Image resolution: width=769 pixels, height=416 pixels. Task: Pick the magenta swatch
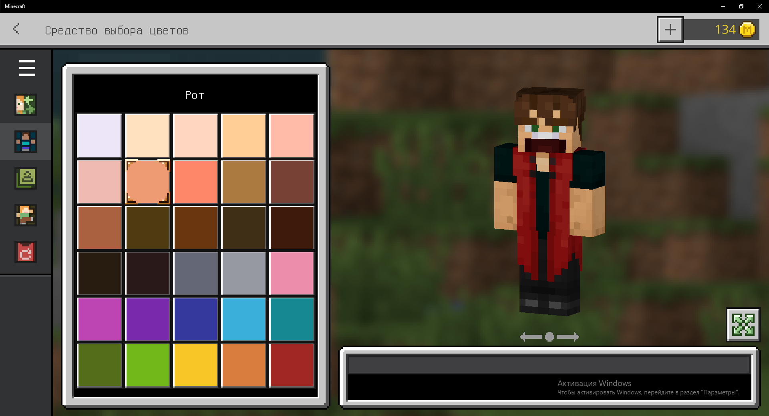click(x=99, y=319)
